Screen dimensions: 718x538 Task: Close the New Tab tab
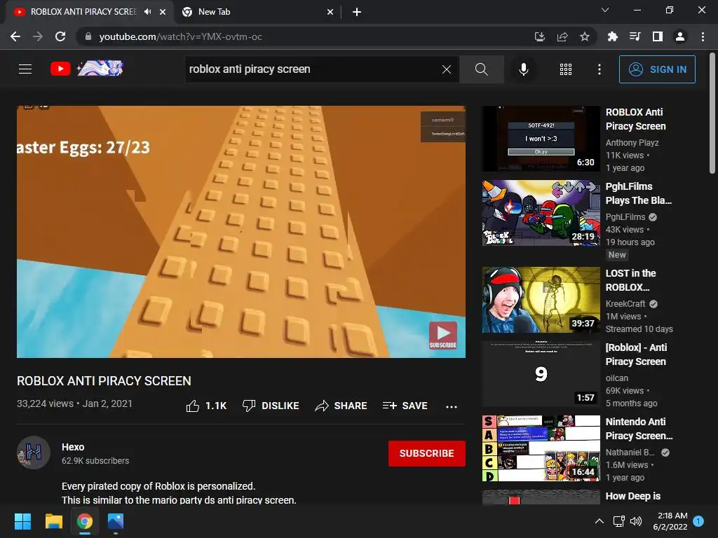coord(330,12)
